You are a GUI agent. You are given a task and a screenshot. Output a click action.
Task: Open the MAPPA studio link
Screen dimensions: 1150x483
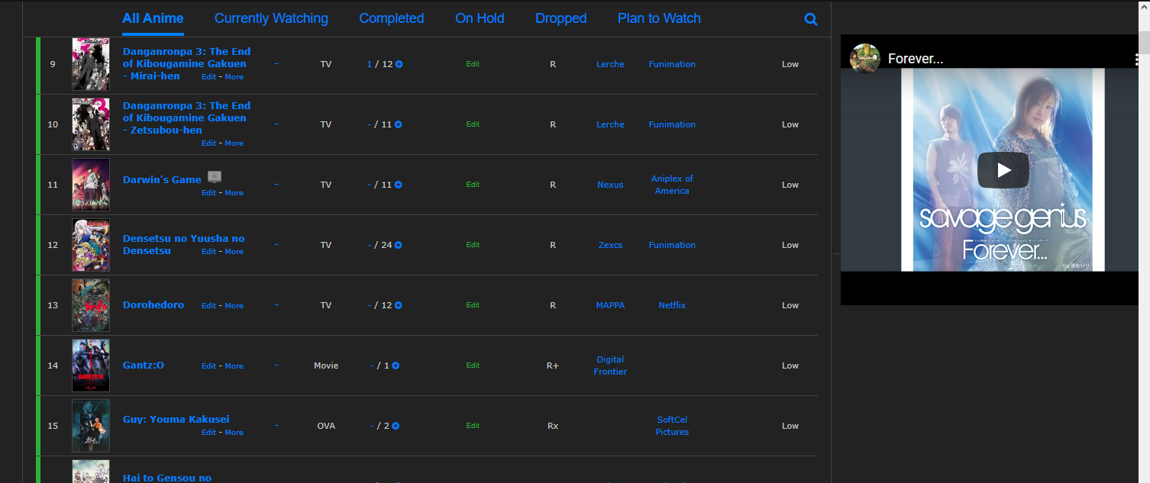tap(610, 305)
